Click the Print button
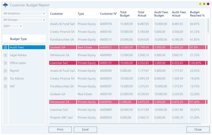This screenshot has height=135, width=212. coord(60,130)
